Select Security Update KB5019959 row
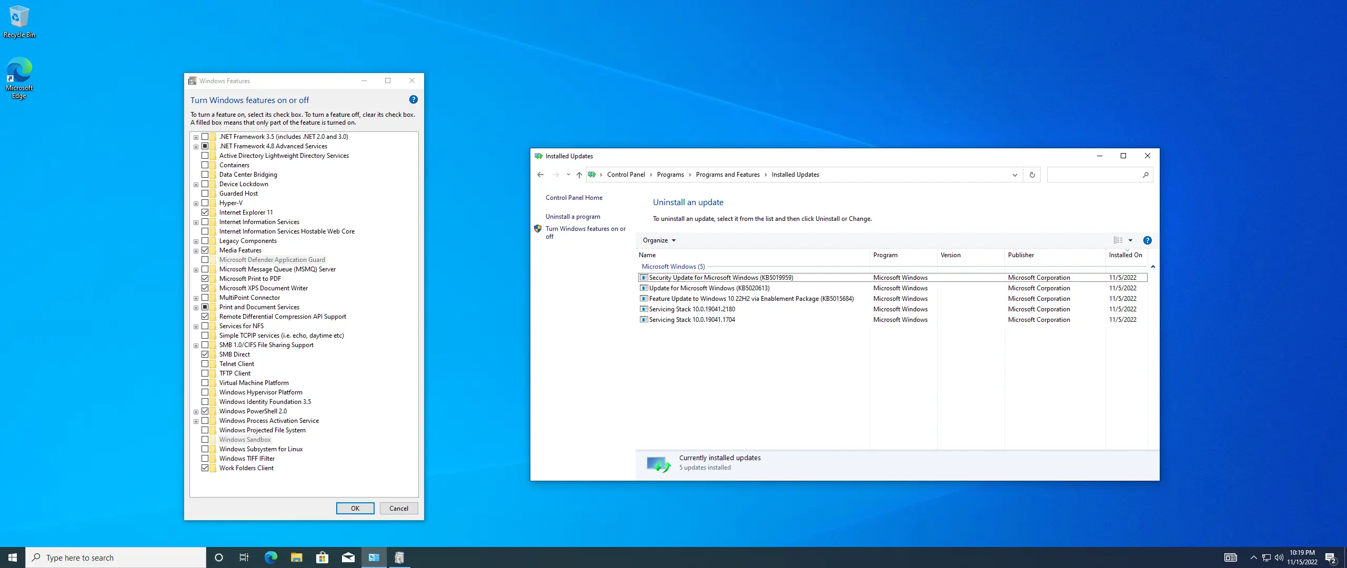Image resolution: width=1347 pixels, height=568 pixels. click(x=720, y=278)
